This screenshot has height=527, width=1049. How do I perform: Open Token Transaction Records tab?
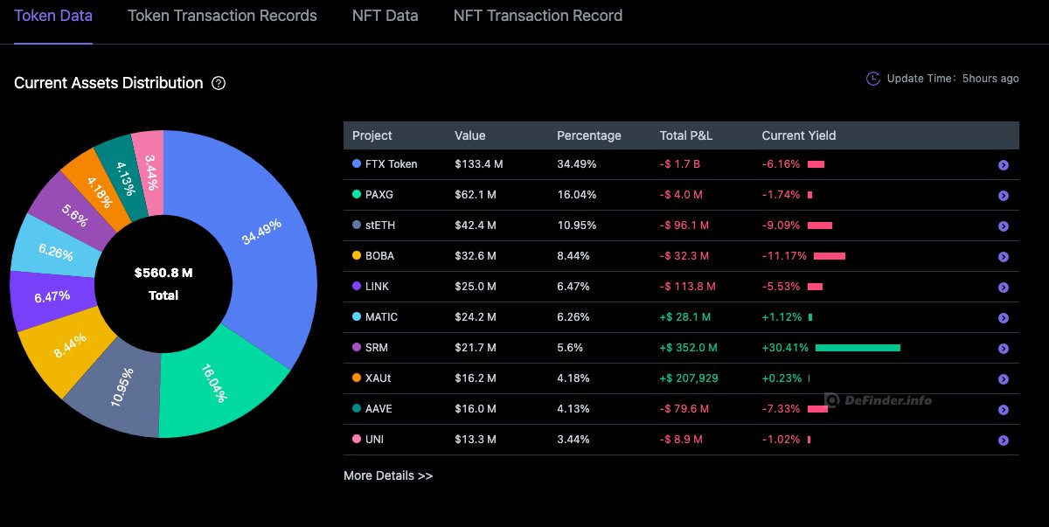[222, 16]
